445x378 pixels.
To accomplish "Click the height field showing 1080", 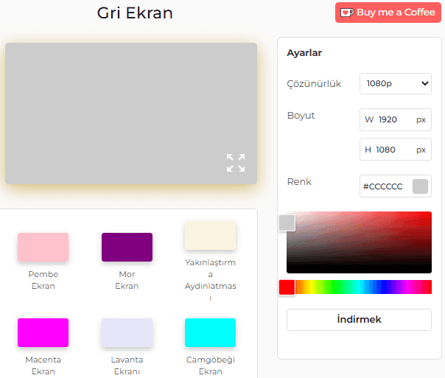I will click(396, 150).
